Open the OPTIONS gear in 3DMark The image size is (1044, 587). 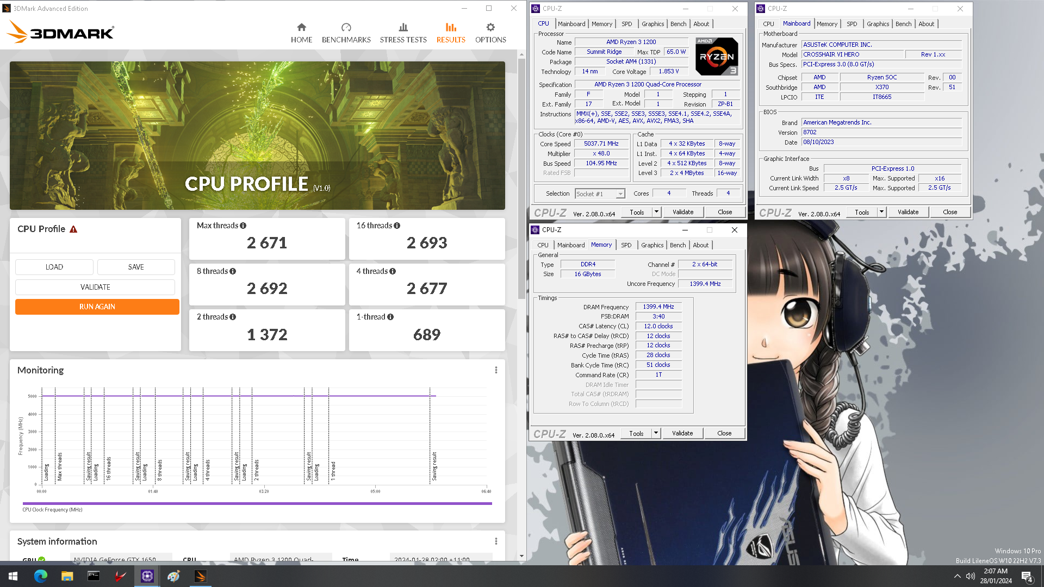(x=490, y=33)
